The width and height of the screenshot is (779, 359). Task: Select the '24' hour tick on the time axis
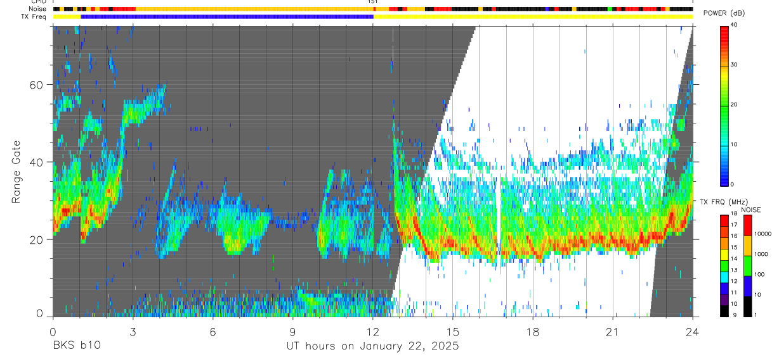(693, 332)
